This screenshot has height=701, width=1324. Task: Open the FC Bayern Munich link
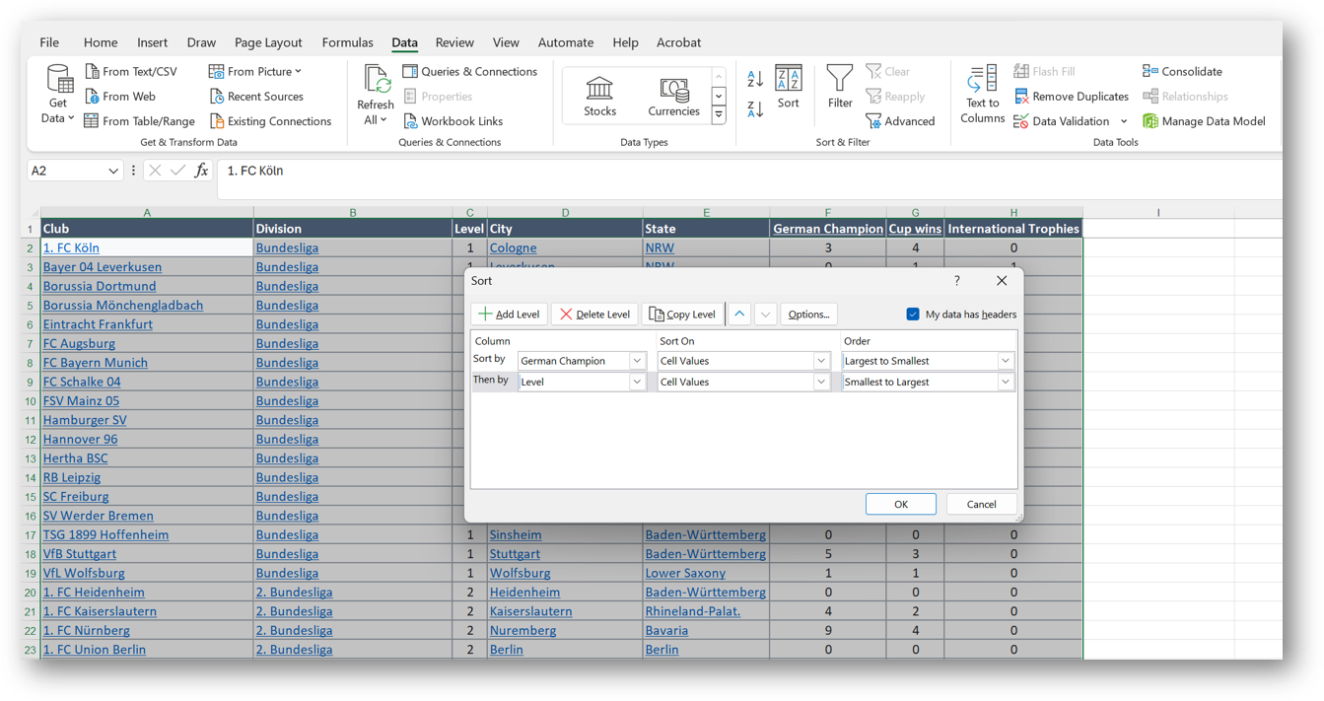coord(96,363)
